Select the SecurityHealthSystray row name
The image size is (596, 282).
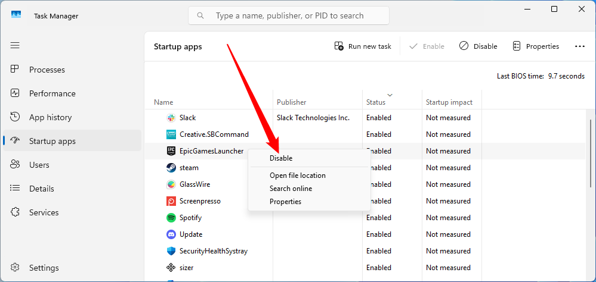214,251
